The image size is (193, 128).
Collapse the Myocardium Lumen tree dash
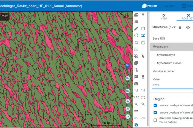pyautogui.click(x=154, y=63)
